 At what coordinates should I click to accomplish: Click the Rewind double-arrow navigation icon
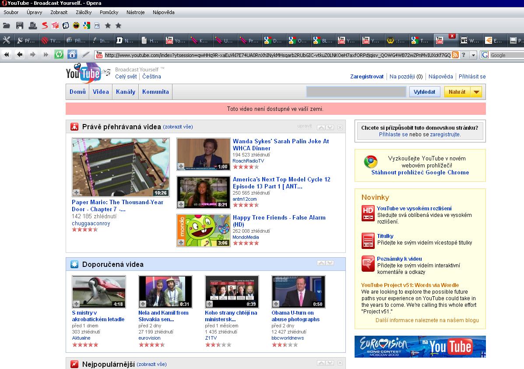[x=7, y=55]
